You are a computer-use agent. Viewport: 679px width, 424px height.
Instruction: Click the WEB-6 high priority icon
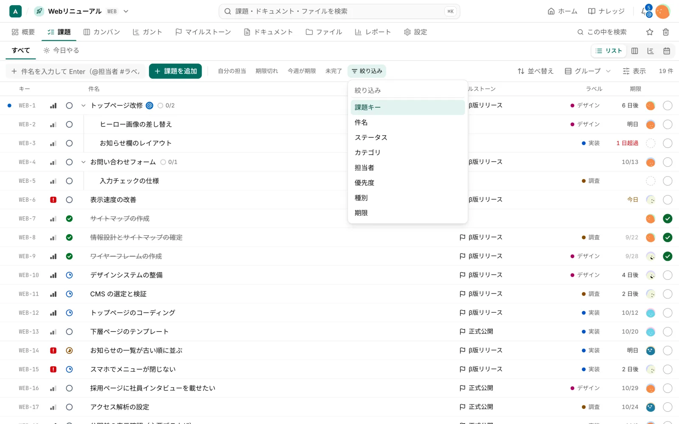coord(53,200)
